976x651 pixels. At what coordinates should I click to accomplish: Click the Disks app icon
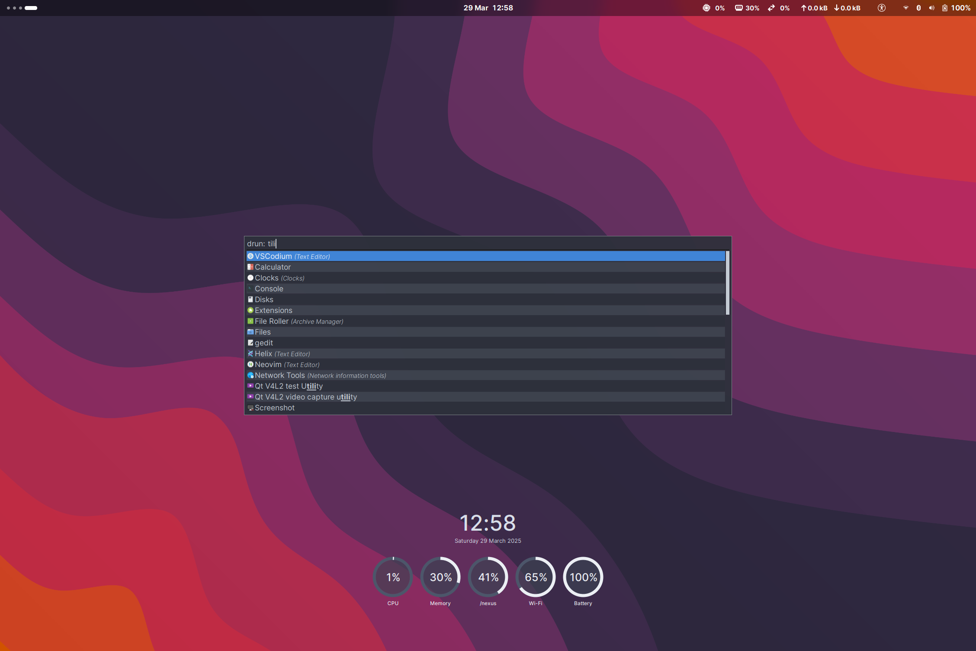tap(250, 300)
